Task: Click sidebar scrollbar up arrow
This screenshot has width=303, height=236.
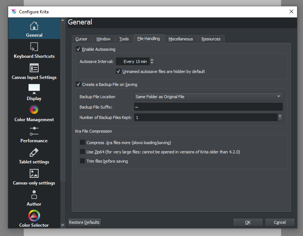Action: [63, 20]
